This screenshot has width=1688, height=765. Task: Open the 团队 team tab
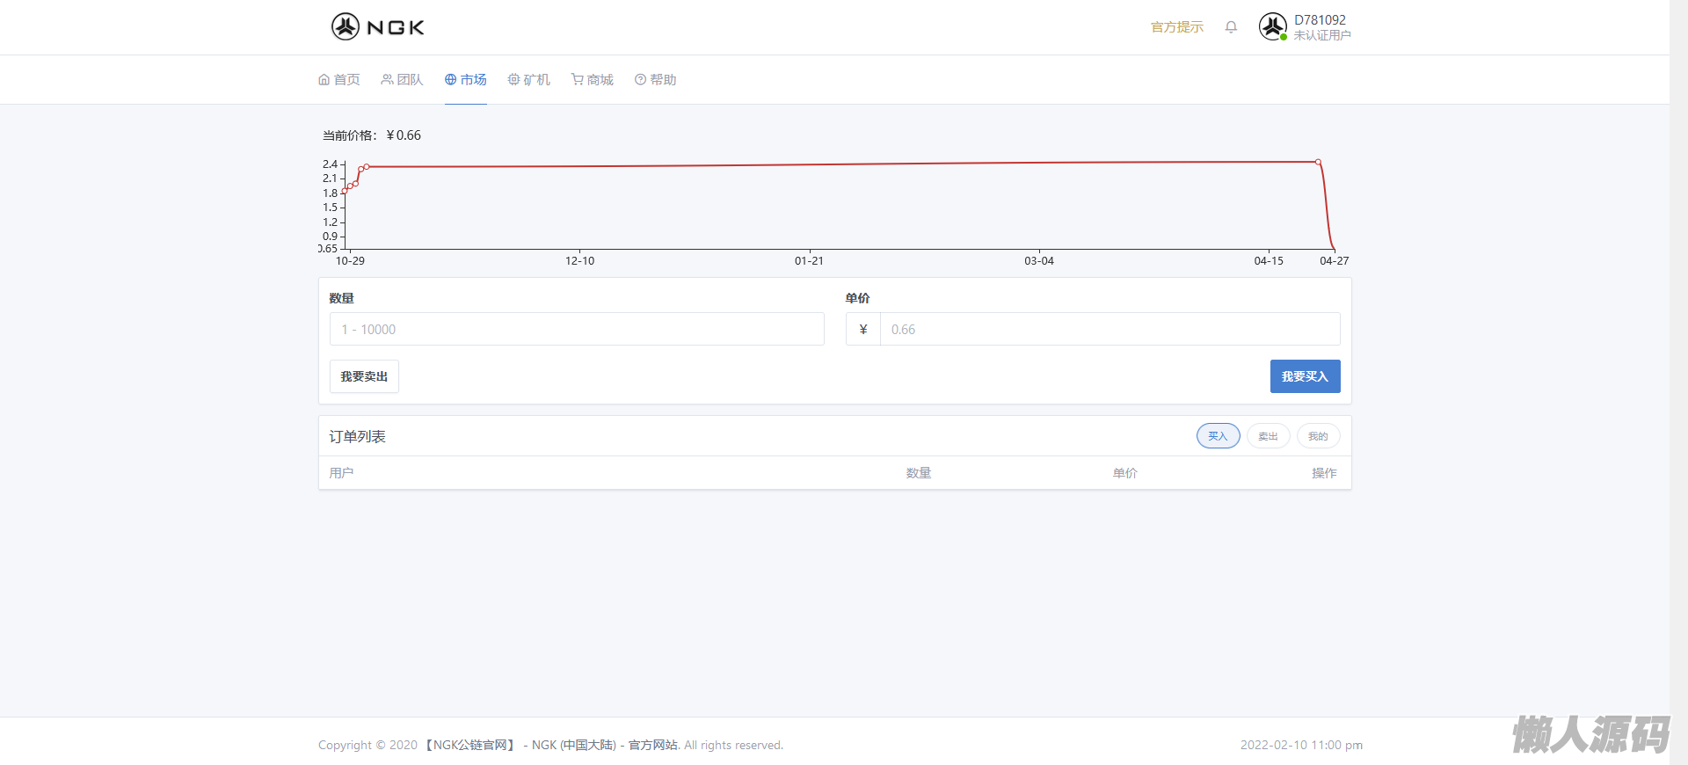click(x=402, y=80)
